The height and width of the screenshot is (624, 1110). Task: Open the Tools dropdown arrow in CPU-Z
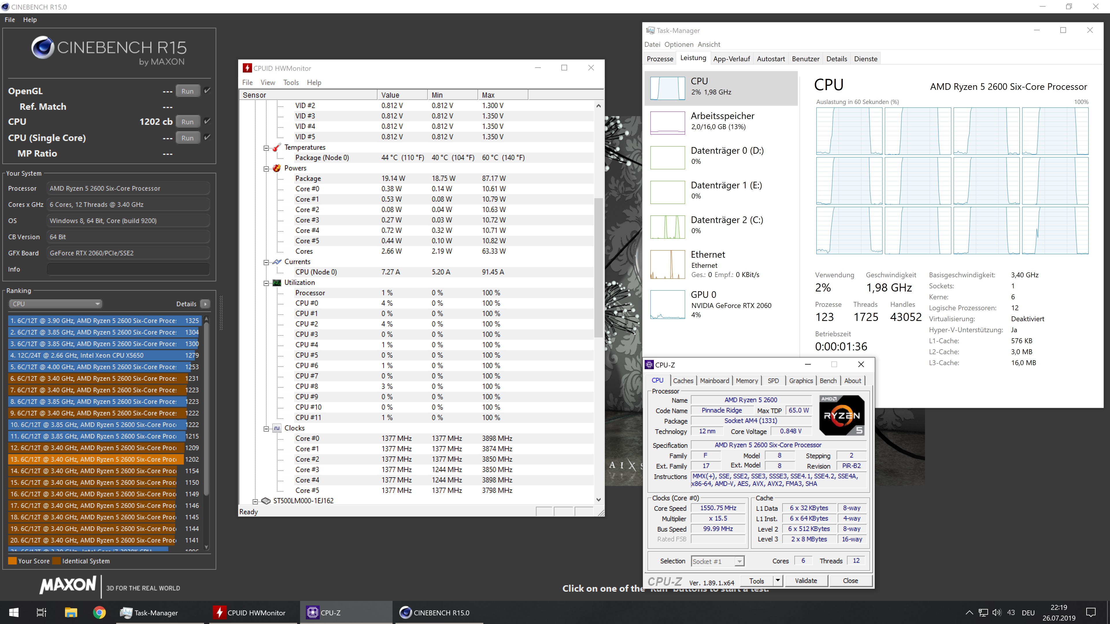pyautogui.click(x=777, y=580)
